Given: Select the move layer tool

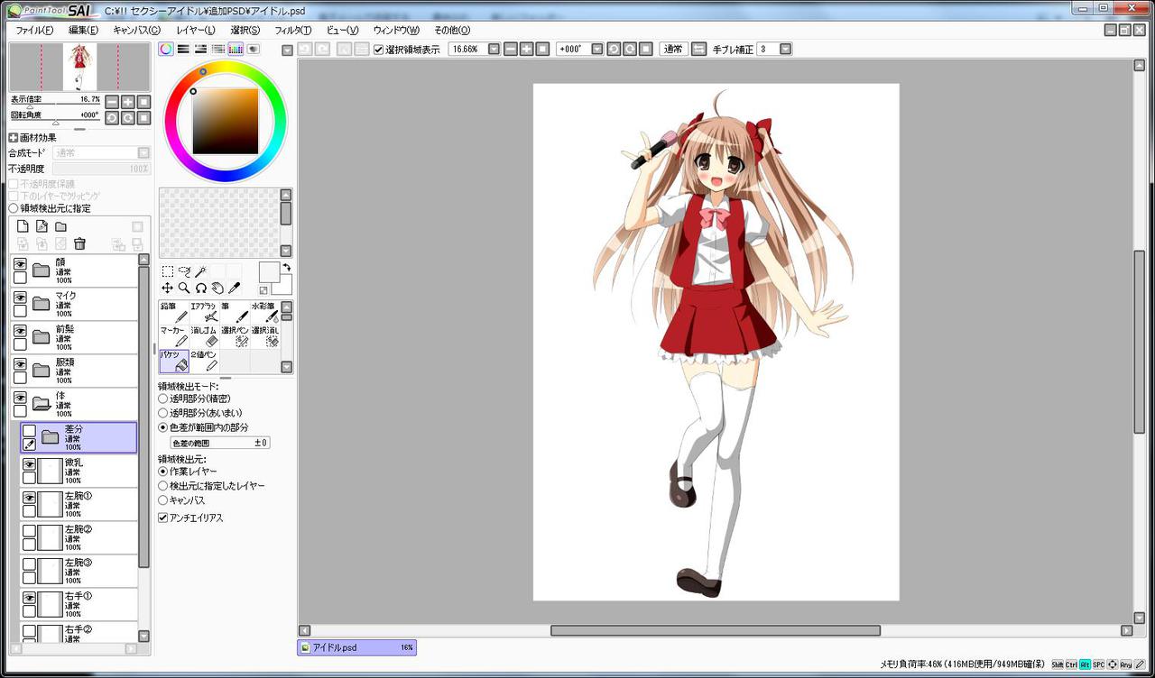Looking at the screenshot, I should coord(167,288).
